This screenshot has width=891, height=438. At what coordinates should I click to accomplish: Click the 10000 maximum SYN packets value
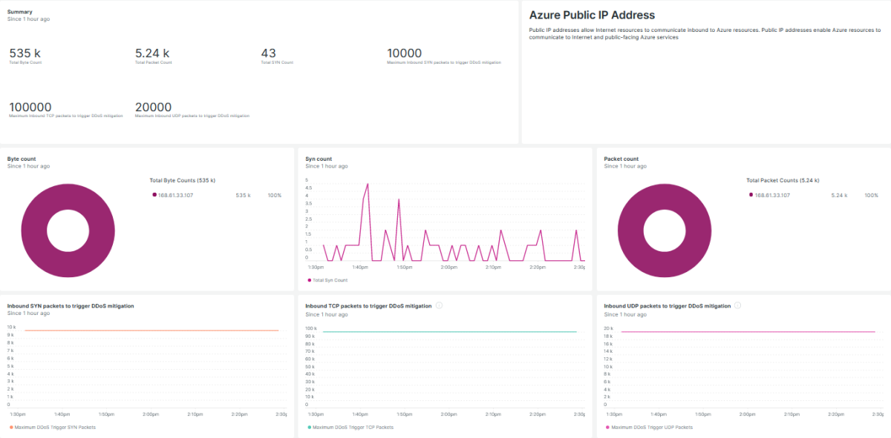[x=405, y=53]
